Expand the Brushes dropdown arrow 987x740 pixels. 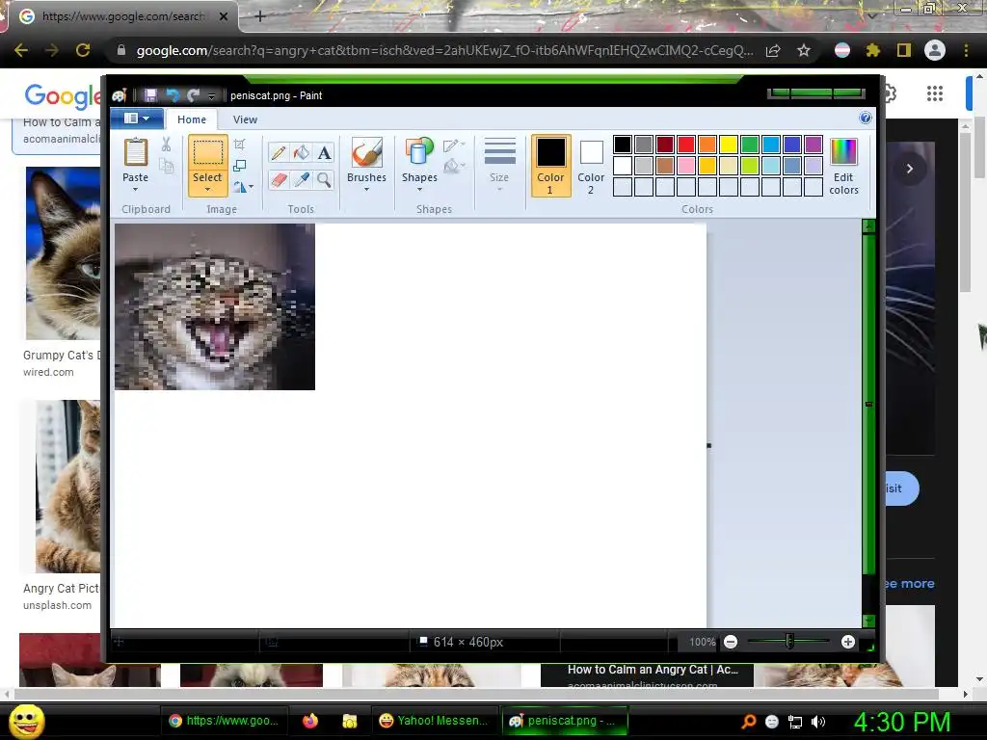click(x=366, y=189)
